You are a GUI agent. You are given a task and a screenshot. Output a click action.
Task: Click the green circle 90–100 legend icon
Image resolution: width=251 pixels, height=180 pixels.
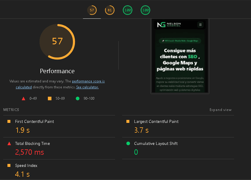tap(78, 98)
